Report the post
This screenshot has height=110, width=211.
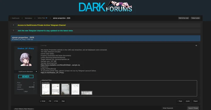[195, 101]
